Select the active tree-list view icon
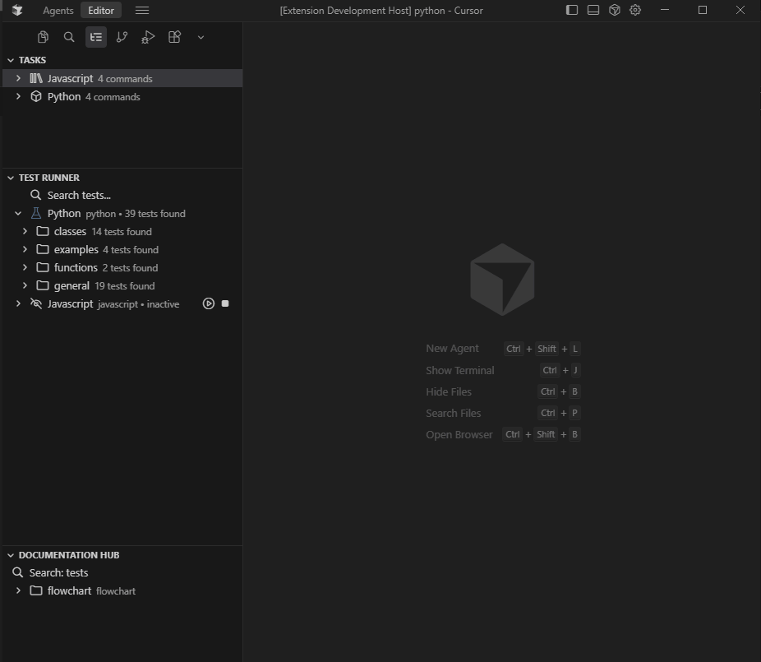Screen dimensions: 761x662 tap(96, 37)
